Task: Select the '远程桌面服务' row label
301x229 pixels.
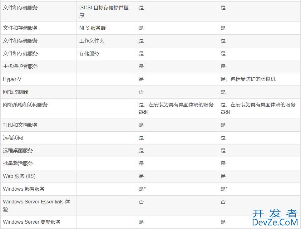Action: point(18,151)
